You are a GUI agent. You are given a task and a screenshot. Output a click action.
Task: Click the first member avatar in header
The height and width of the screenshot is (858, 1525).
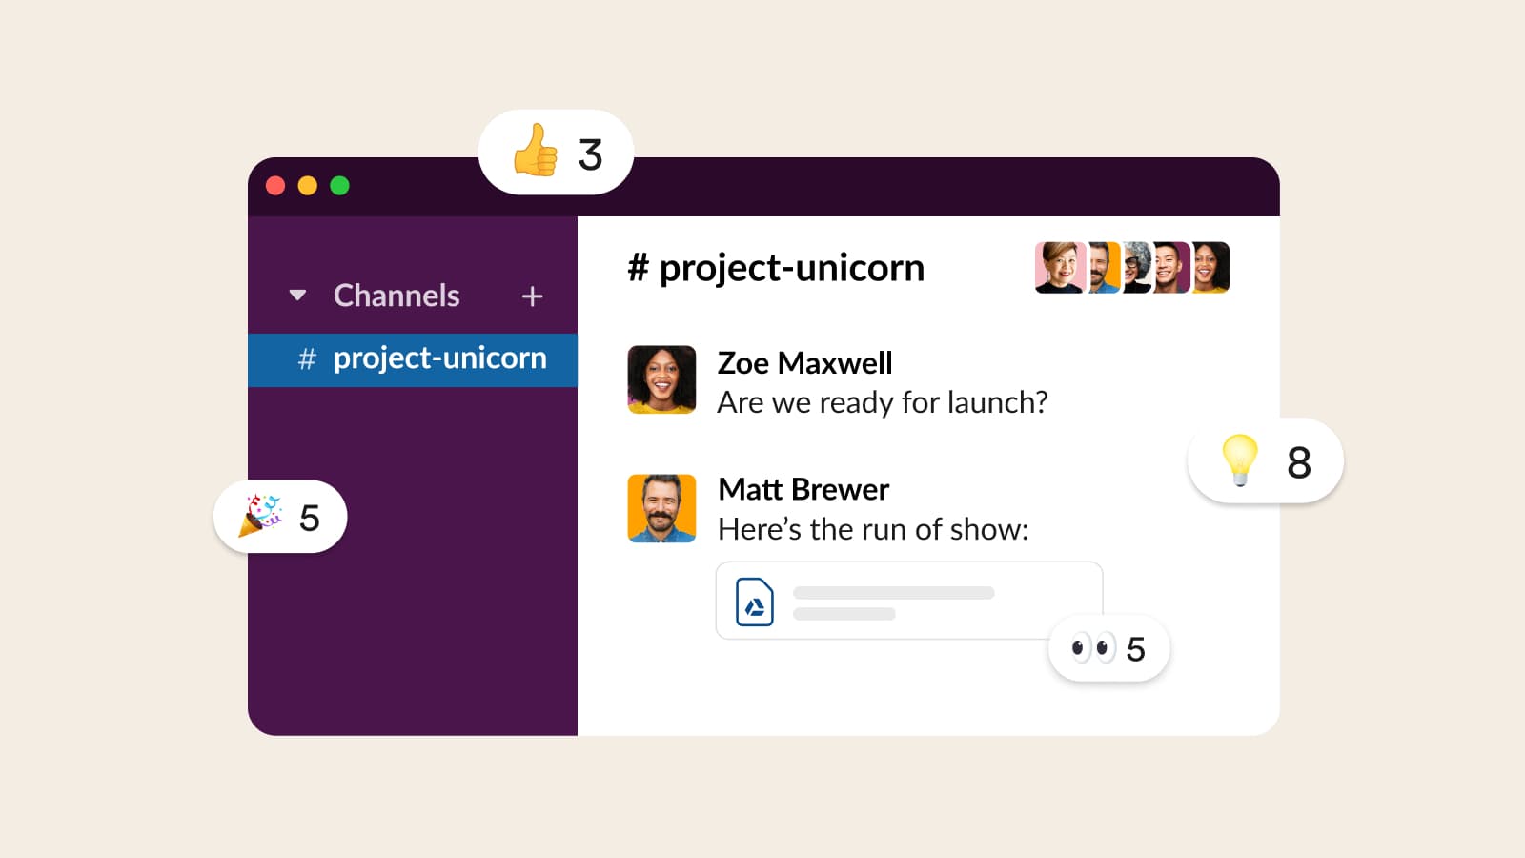pyautogui.click(x=1059, y=268)
